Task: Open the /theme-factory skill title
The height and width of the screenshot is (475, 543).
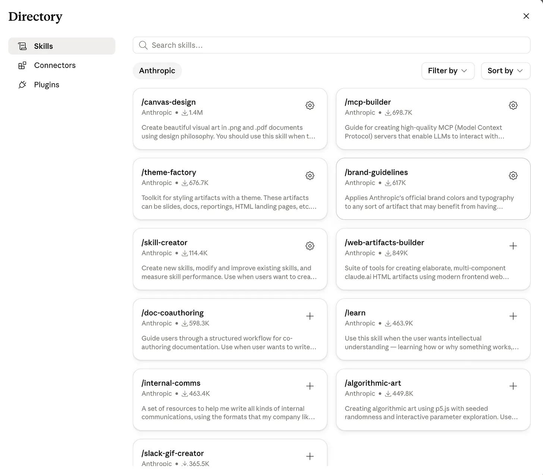Action: coord(169,172)
